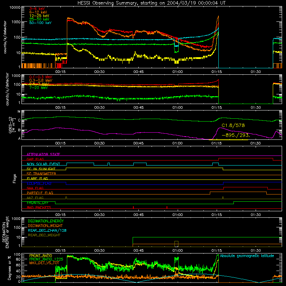Click the C1.8/578 flare annotation
Viewport: 286px width, 286px height.
pos(233,125)
